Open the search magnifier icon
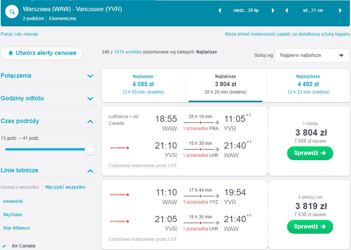This screenshot has height=250, width=351. [x=12, y=12]
